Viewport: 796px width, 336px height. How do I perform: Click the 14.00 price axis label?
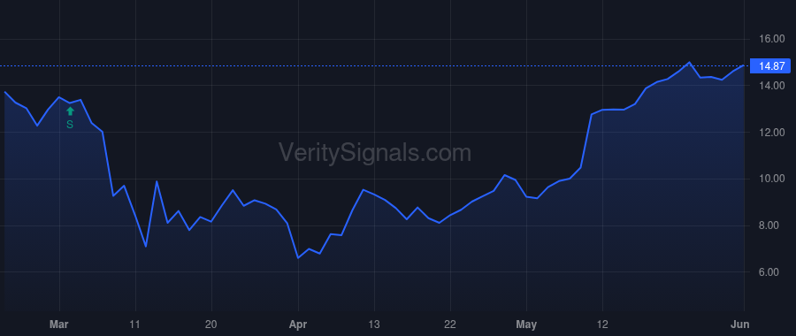tap(771, 85)
